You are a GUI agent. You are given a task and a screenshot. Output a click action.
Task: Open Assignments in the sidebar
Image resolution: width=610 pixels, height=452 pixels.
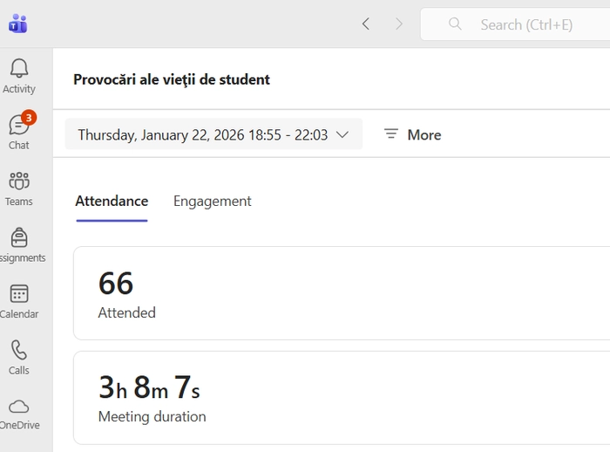(18, 245)
